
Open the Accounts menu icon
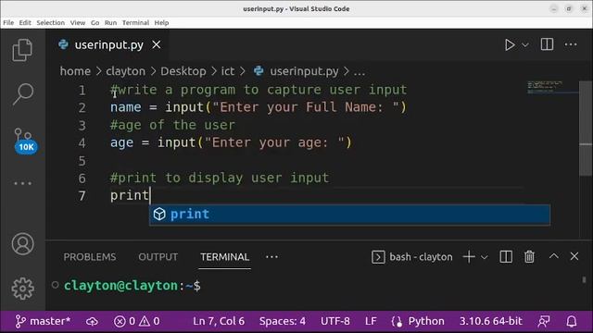pos(22,244)
